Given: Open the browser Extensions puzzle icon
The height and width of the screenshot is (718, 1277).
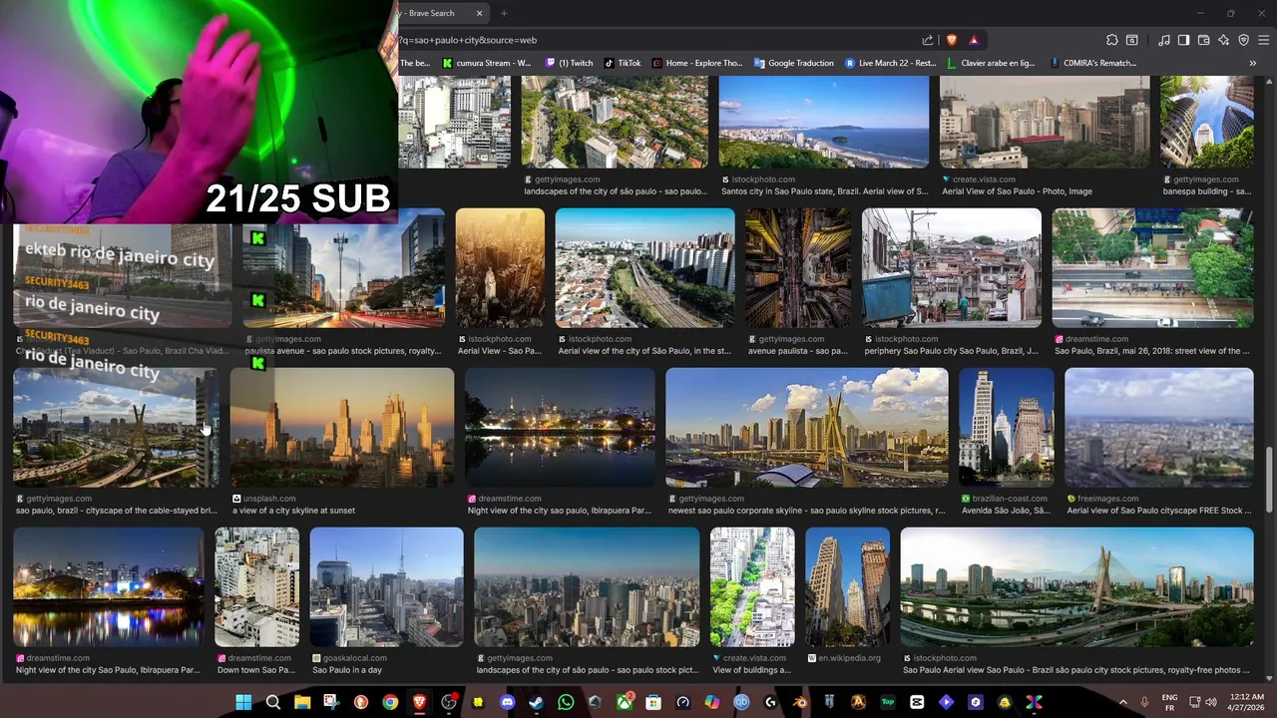Looking at the screenshot, I should 1112,40.
